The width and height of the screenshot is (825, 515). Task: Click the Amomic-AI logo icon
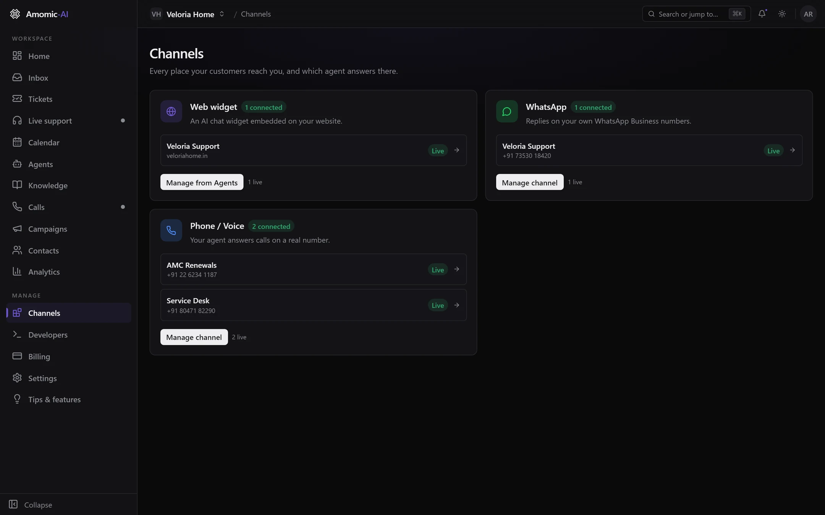pos(15,14)
